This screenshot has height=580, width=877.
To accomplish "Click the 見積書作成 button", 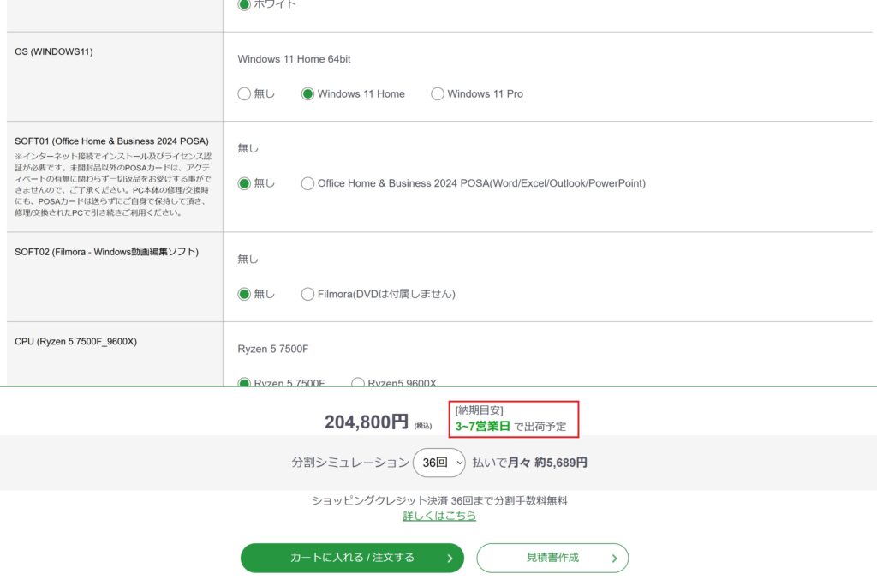I will pyautogui.click(x=552, y=558).
